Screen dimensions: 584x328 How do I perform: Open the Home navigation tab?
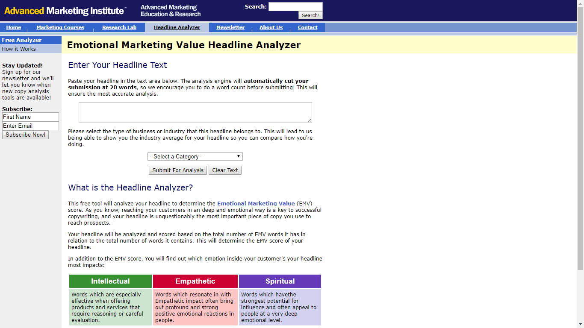[x=14, y=27]
